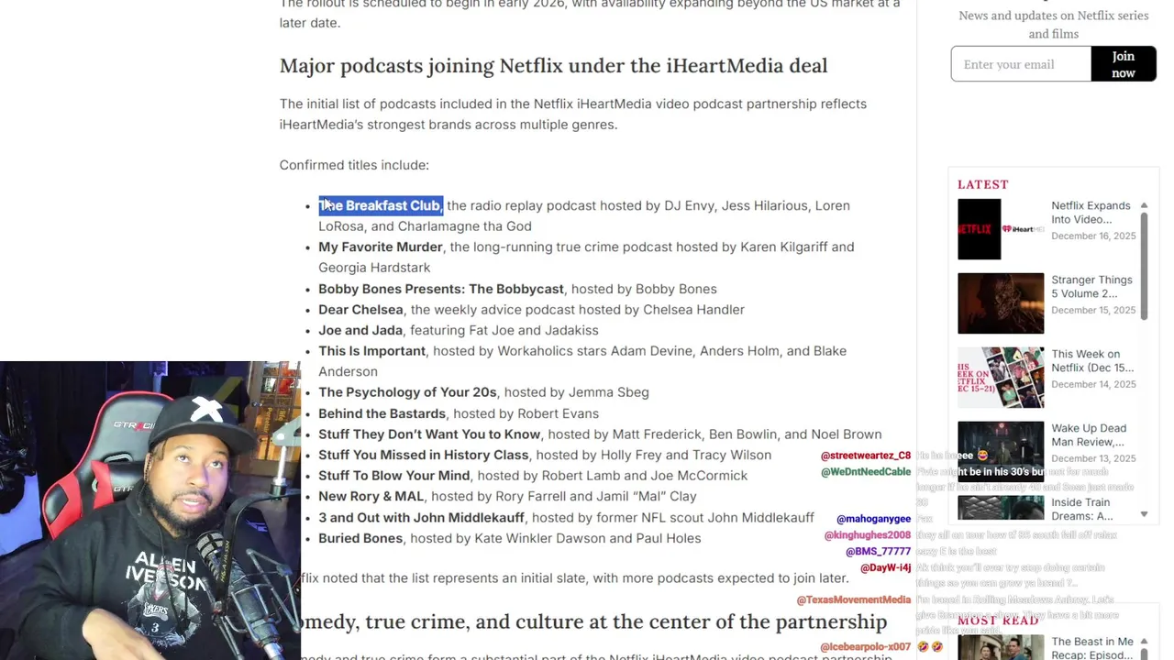Click Buried Bones podcast title
This screenshot has width=1174, height=660.
pyautogui.click(x=360, y=538)
